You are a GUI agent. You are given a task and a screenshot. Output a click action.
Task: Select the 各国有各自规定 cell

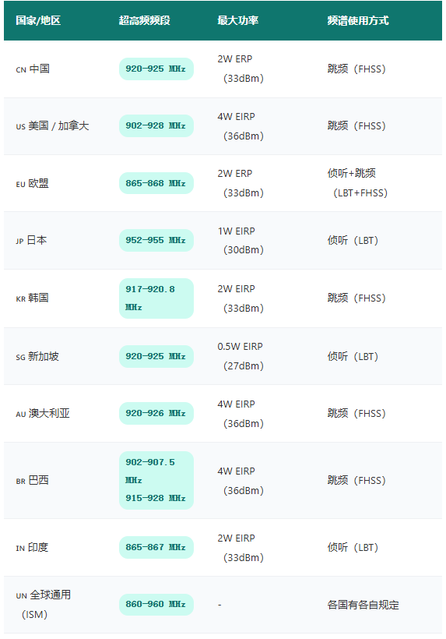[x=363, y=605]
